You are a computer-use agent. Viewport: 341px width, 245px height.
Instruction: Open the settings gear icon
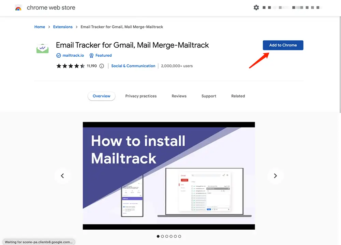click(256, 8)
